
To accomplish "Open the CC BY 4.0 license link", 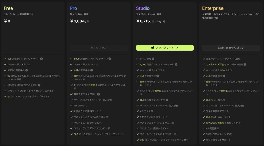I will (25, 91).
